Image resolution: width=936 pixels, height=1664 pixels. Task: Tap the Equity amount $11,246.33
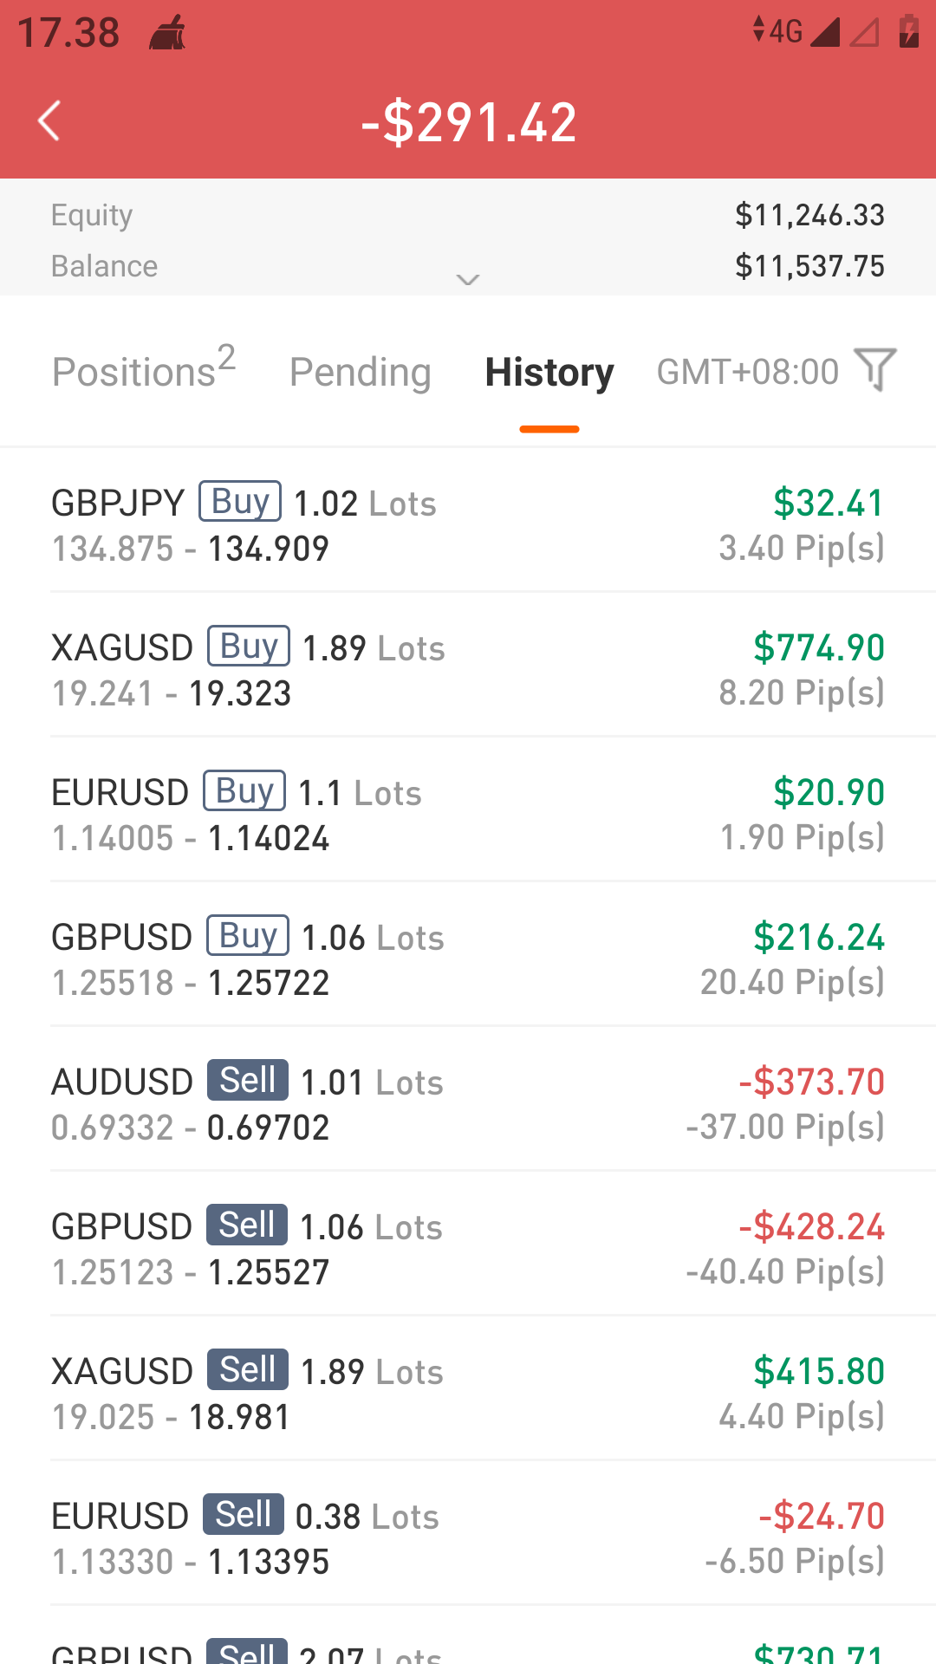pyautogui.click(x=809, y=215)
